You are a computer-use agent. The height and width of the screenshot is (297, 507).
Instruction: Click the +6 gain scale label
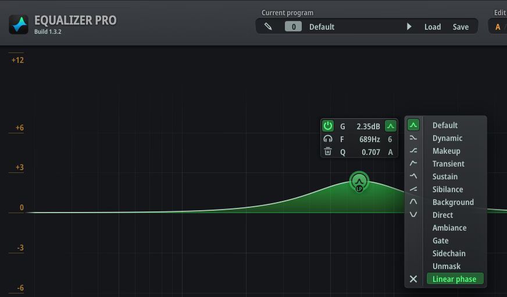[20, 128]
